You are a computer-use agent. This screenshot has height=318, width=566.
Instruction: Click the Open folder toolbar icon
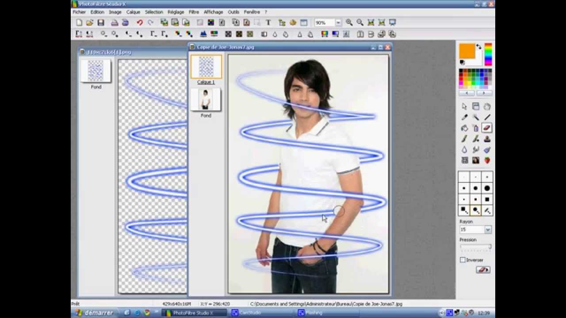pyautogui.click(x=90, y=23)
